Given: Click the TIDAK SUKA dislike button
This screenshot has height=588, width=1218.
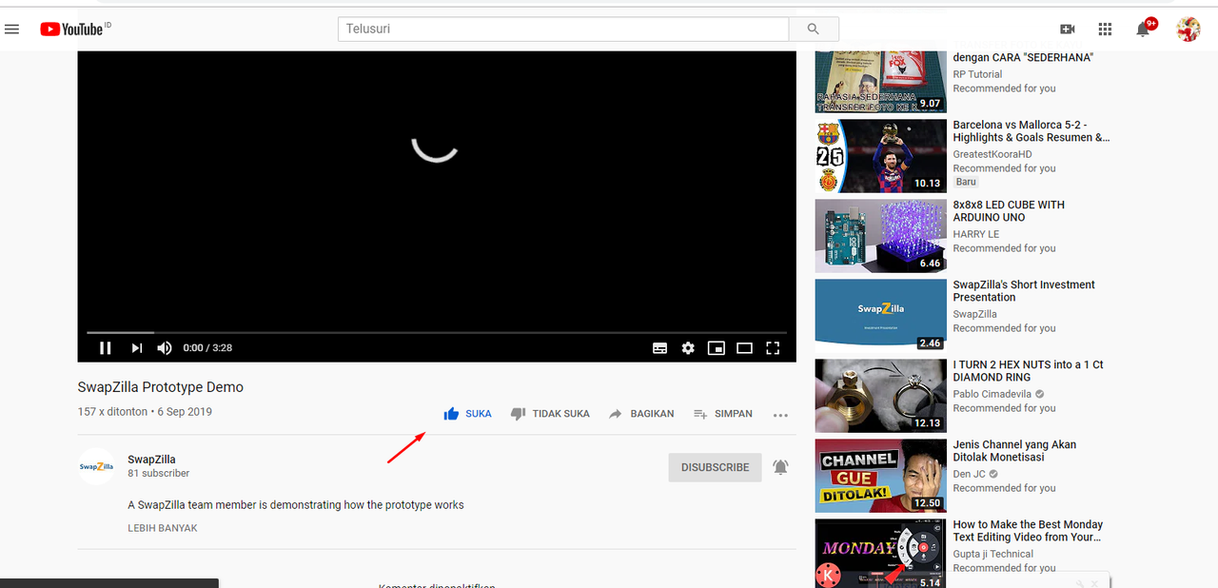Looking at the screenshot, I should coord(550,414).
